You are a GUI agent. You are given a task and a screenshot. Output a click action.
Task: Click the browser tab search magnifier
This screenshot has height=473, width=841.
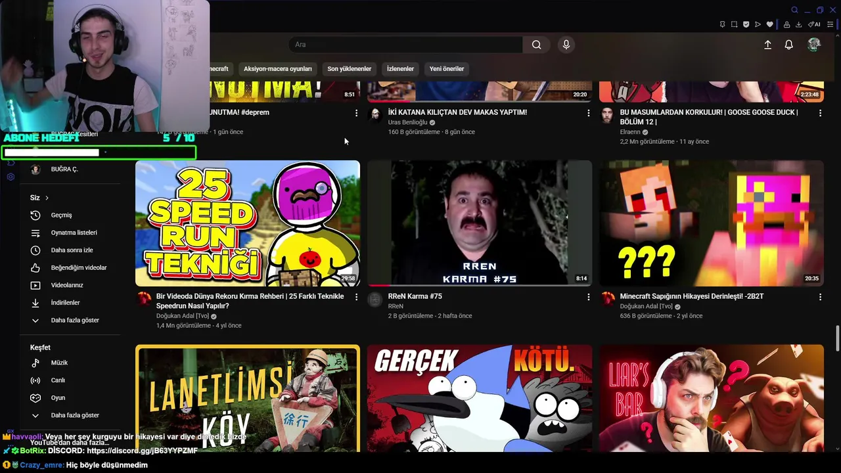(794, 10)
